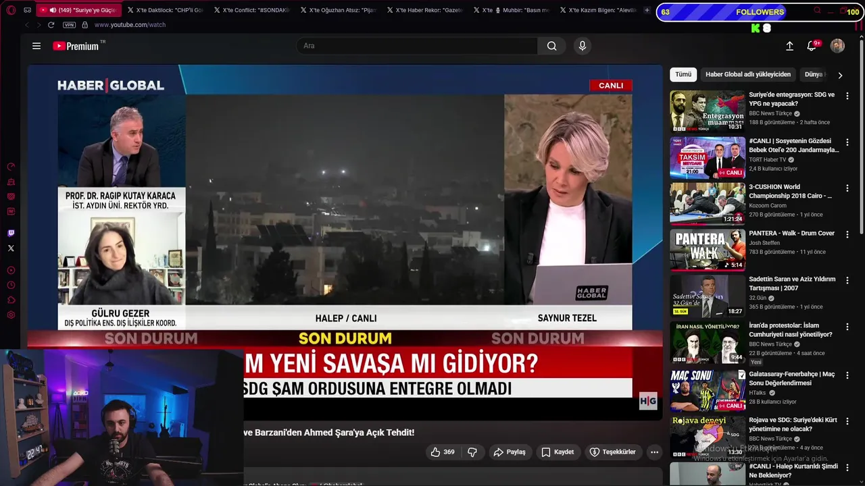Open PANTERA Walk drum cover thumbnail
The width and height of the screenshot is (865, 486).
[707, 250]
